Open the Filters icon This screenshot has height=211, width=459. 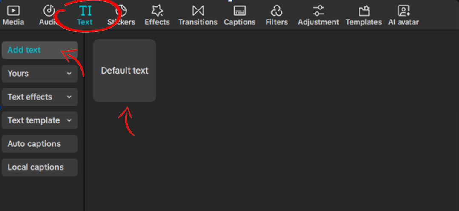pos(277,11)
